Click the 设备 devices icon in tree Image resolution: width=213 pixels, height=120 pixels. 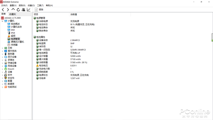[5, 72]
